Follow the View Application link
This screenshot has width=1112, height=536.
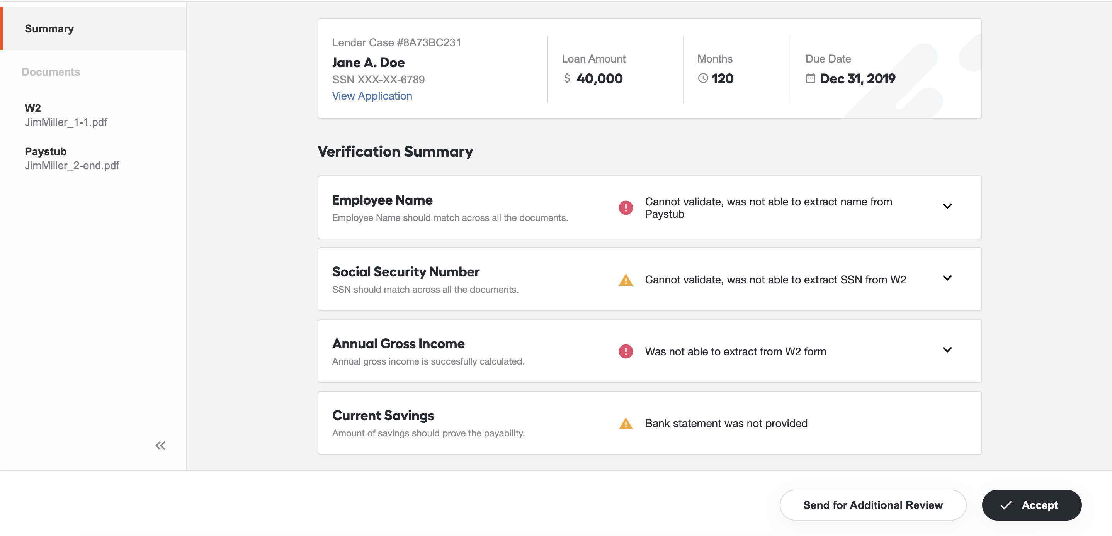point(372,96)
